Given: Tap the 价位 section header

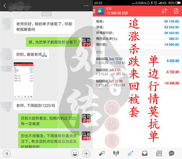Looking at the screenshot, I should click(x=99, y=52).
